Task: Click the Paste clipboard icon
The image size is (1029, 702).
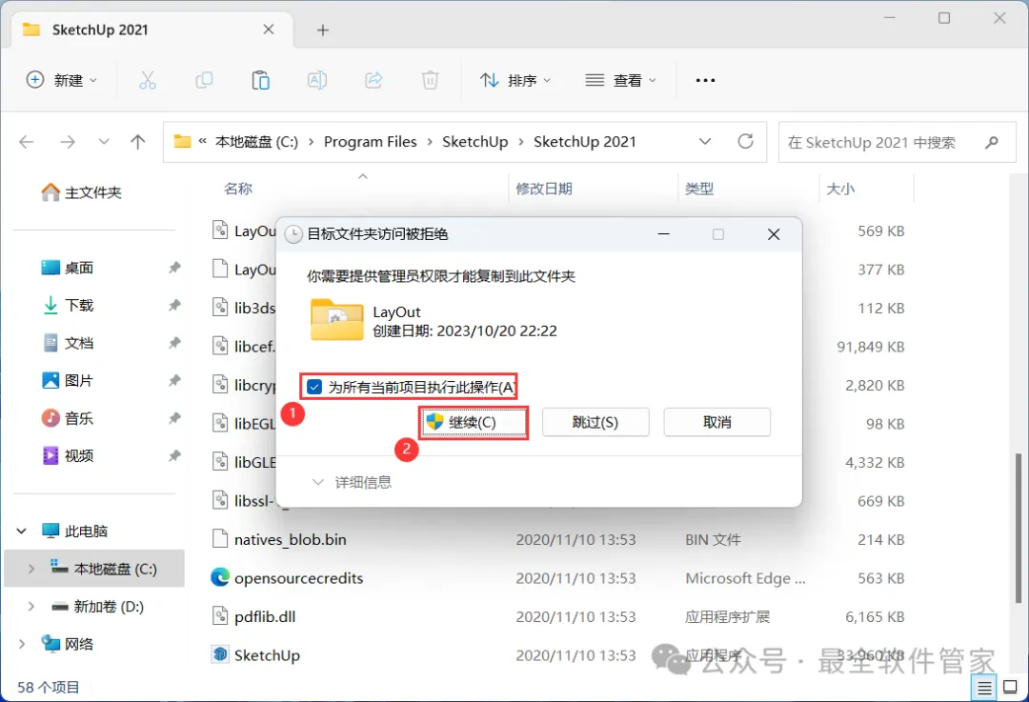Action: click(x=260, y=80)
